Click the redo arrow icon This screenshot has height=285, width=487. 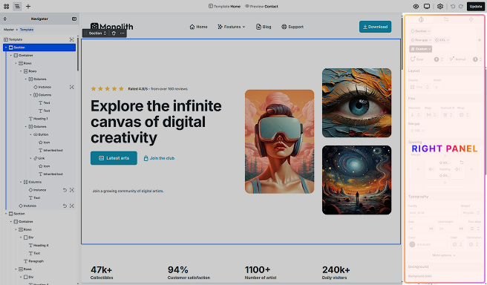[461, 6]
